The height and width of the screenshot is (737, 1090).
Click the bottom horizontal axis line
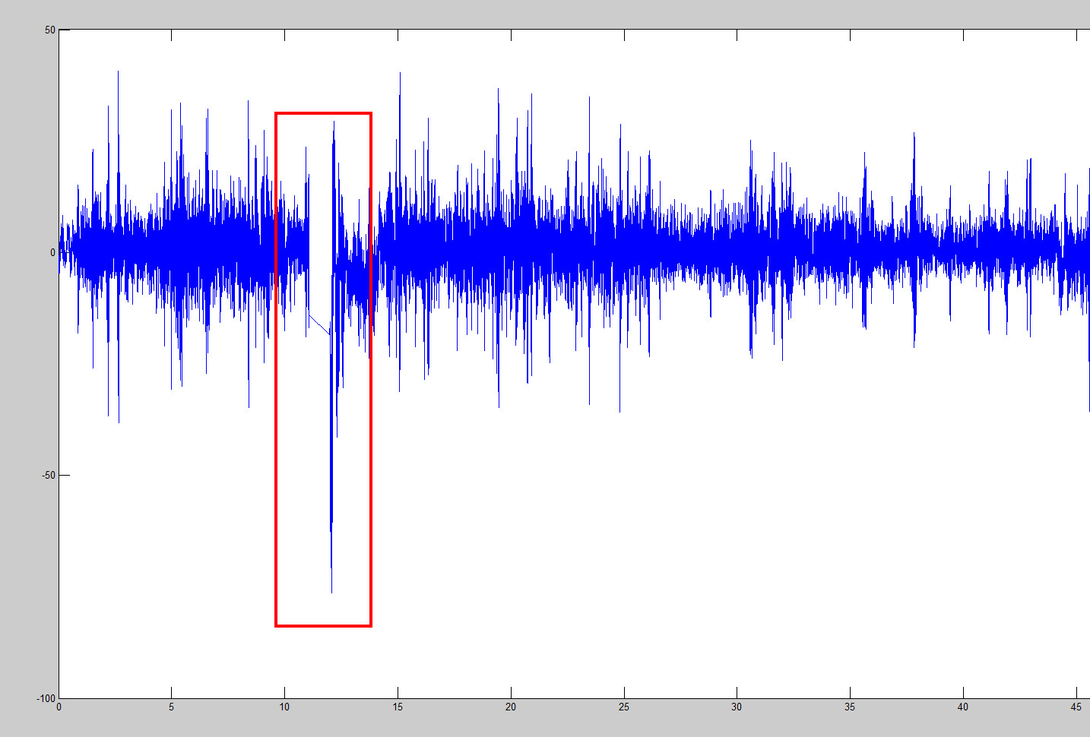[x=532, y=697]
